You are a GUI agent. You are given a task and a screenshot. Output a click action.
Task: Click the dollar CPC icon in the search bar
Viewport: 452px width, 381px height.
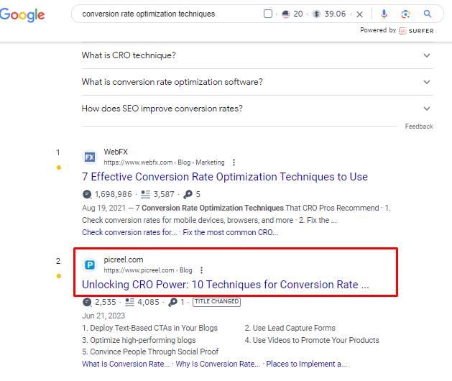(316, 14)
